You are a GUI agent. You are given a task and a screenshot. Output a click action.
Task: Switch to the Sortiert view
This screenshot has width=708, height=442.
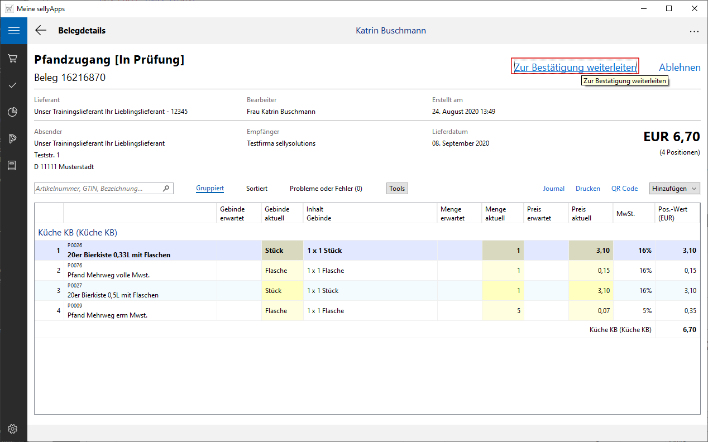tap(257, 189)
